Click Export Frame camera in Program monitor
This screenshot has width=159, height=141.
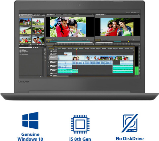pyautogui.click(x=132, y=44)
